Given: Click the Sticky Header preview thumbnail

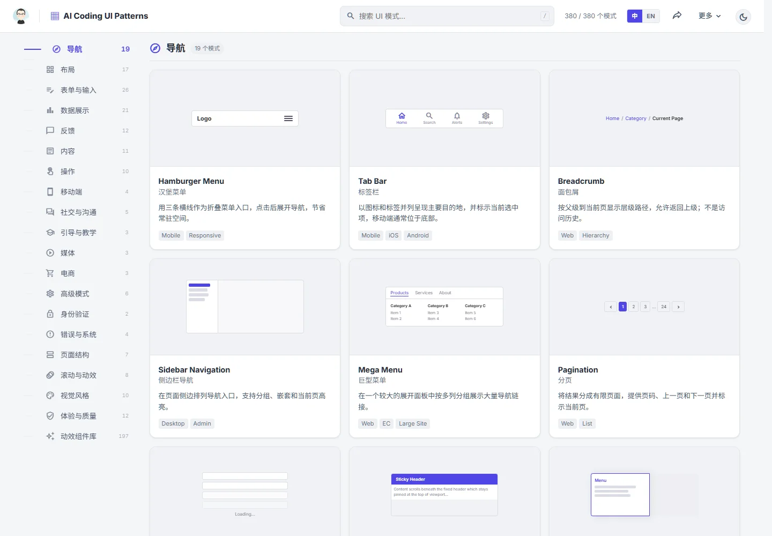Looking at the screenshot, I should [x=444, y=492].
